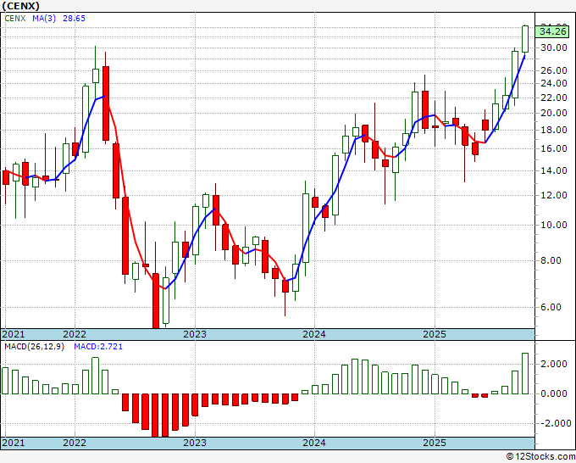576x463 pixels.
Task: Click the 20.00 price axis label
Action: (554, 114)
